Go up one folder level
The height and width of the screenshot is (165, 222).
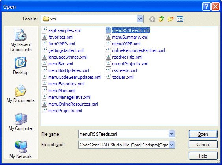pos(161,19)
